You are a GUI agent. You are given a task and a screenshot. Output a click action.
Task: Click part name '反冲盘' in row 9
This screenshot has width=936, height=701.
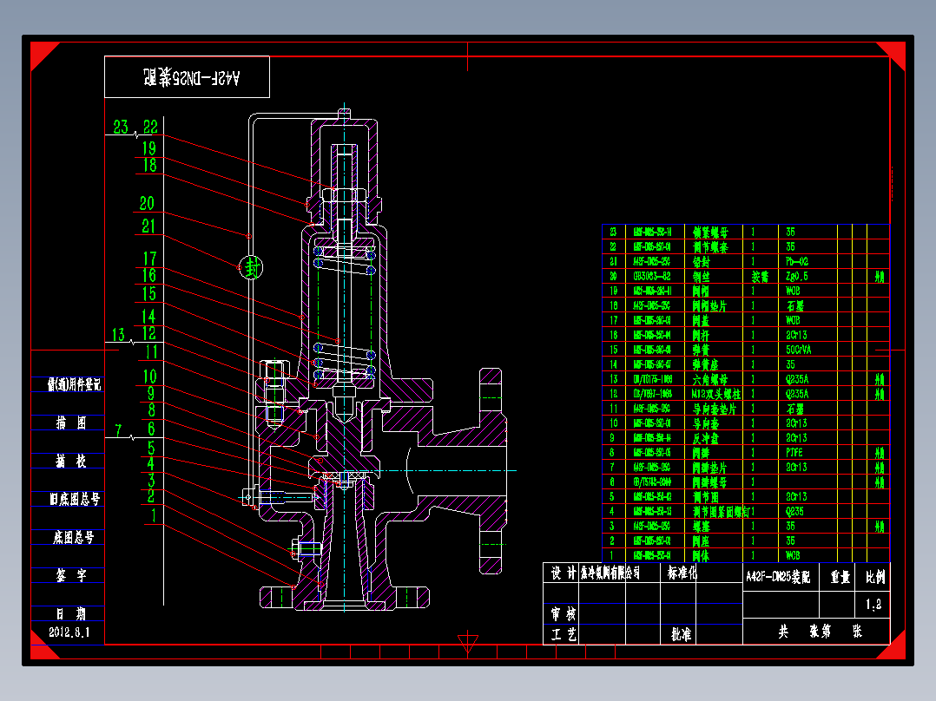[x=706, y=438]
